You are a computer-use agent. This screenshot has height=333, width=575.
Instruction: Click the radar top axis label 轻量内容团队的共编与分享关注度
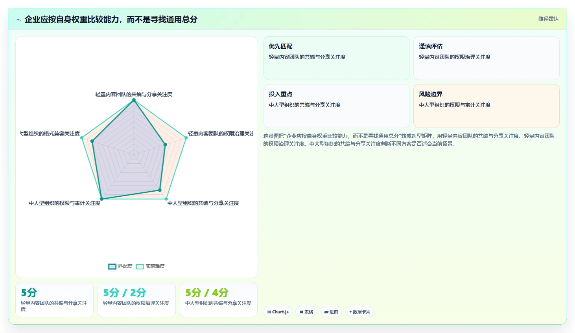pyautogui.click(x=134, y=94)
